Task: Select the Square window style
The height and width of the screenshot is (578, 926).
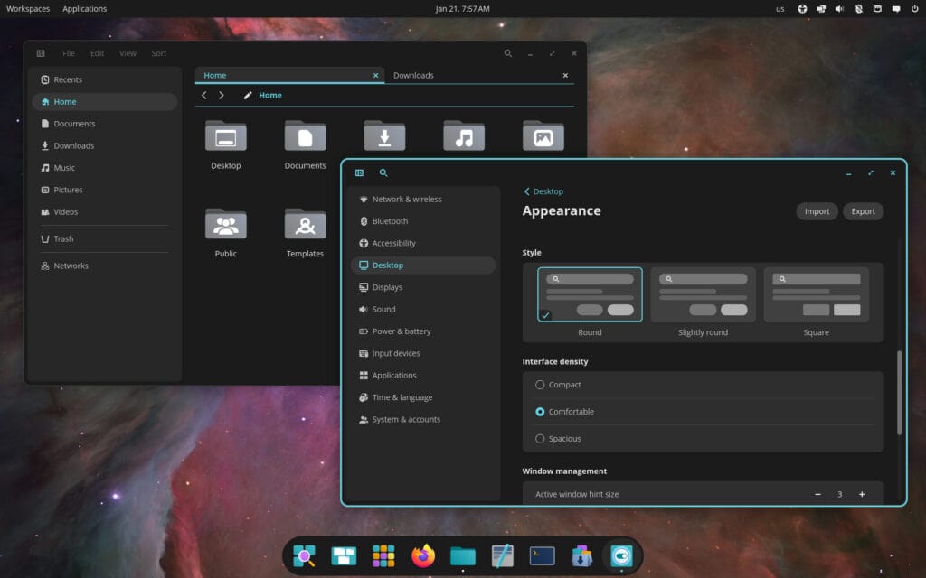Action: tap(816, 294)
